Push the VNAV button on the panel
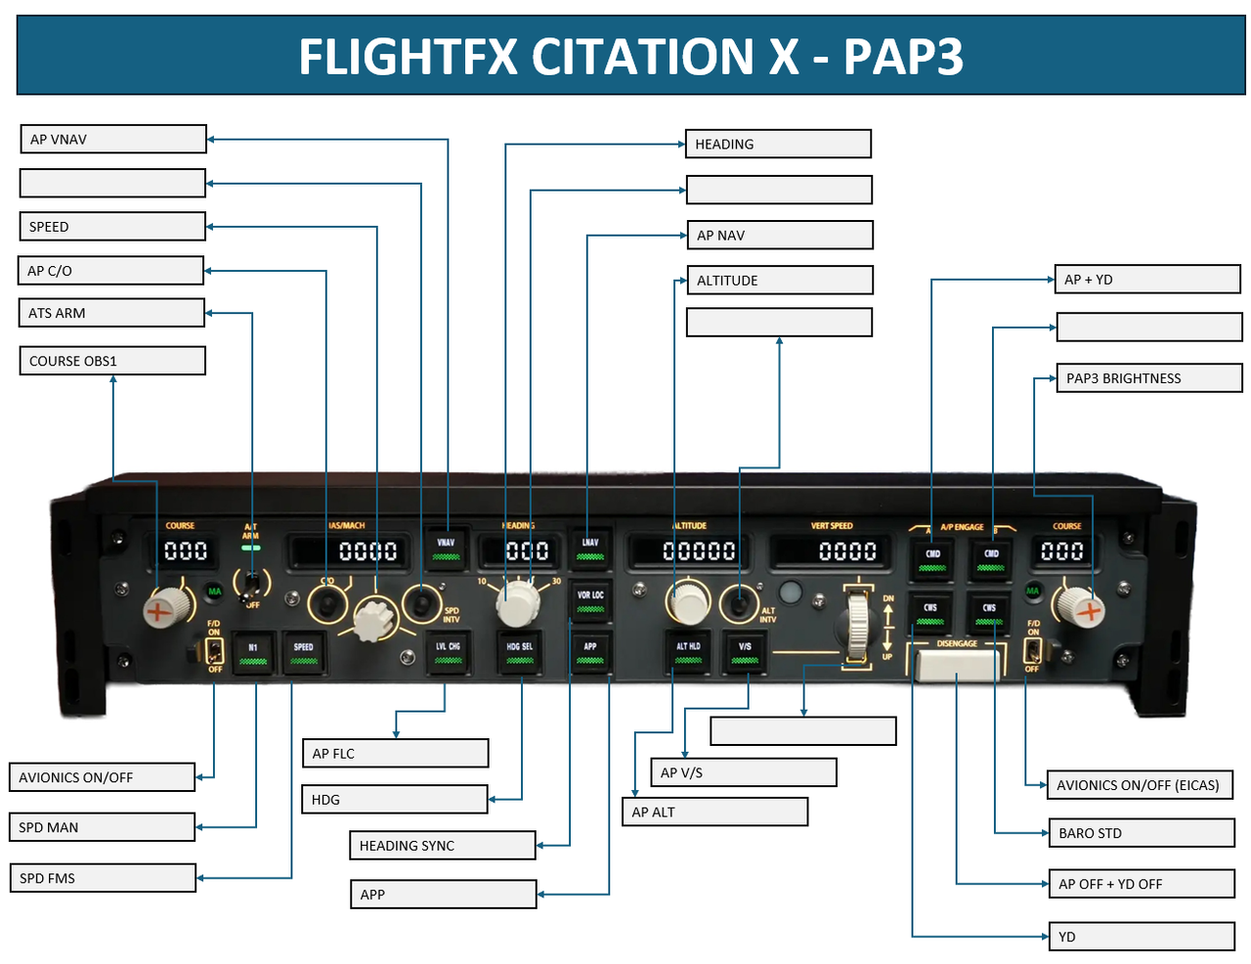 447,548
